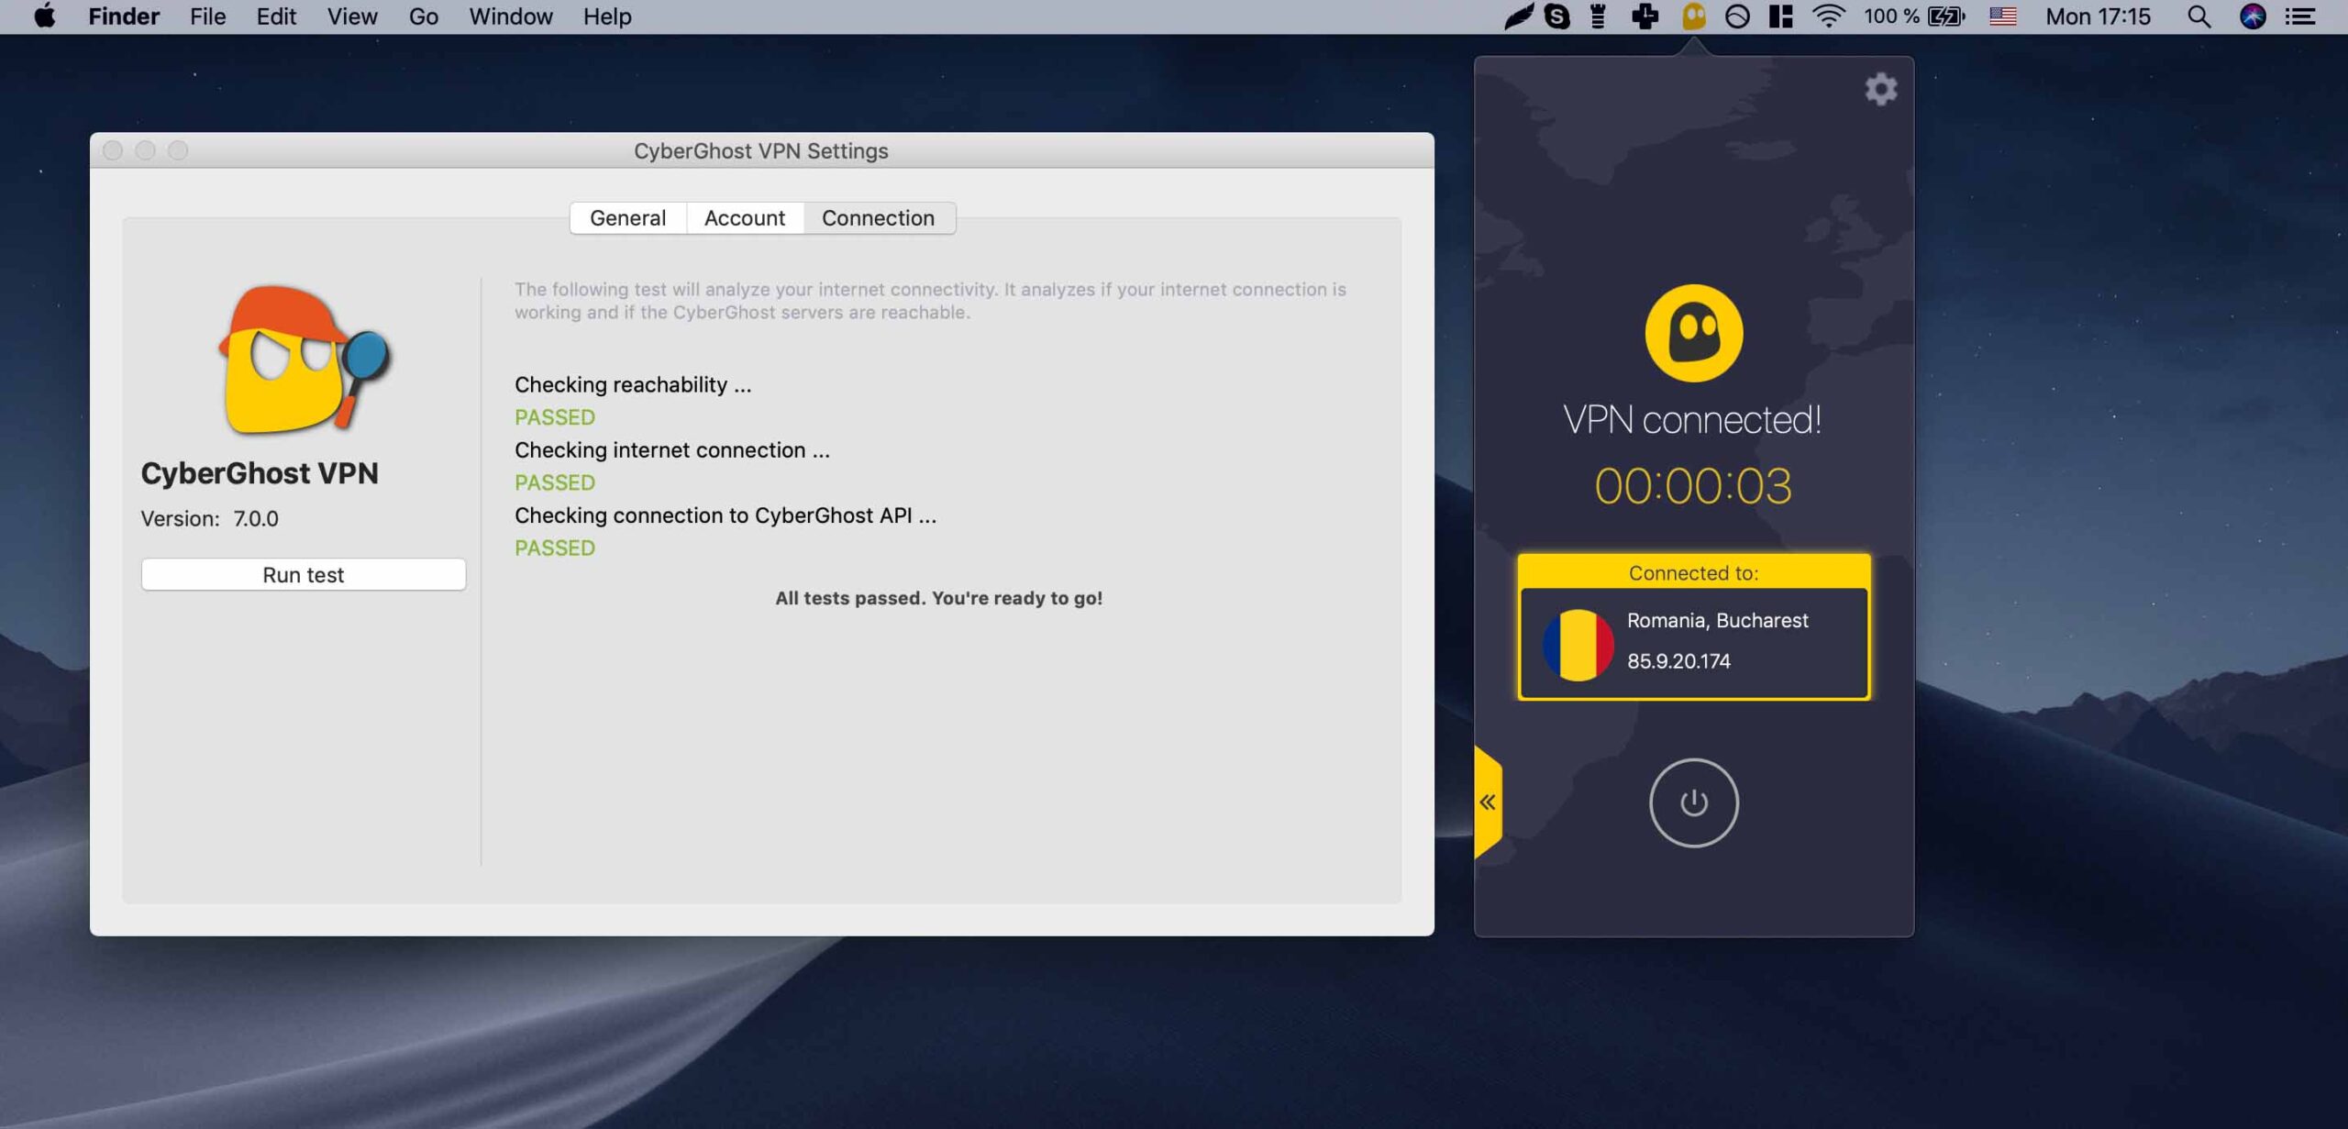2348x1129 pixels.
Task: Expand the yellow side panel arrows
Action: (1488, 802)
